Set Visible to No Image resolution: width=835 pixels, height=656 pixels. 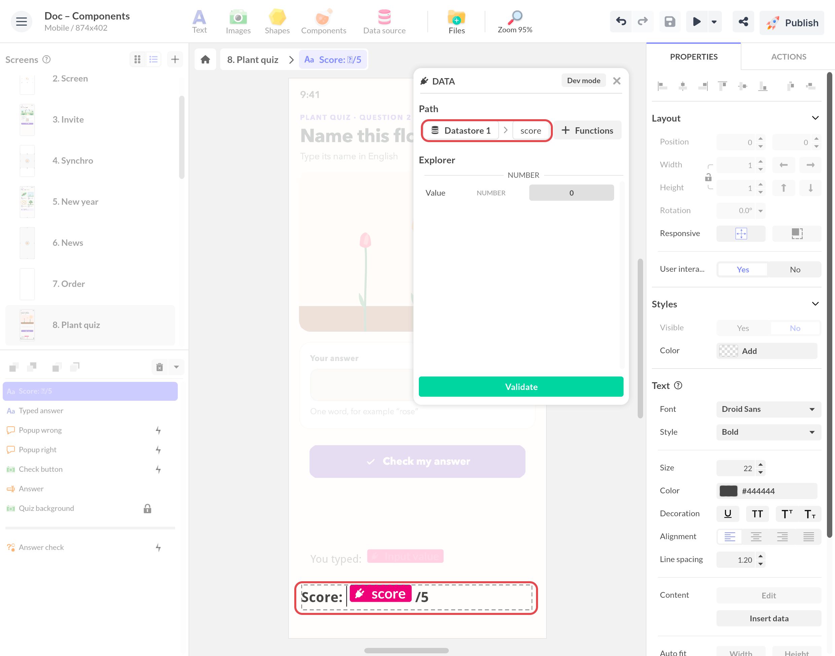pyautogui.click(x=795, y=328)
